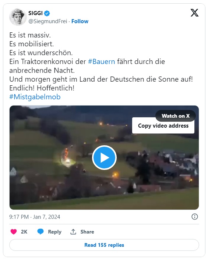208x260 pixels.
Task: Click the share upload icon
Action: coord(73,232)
